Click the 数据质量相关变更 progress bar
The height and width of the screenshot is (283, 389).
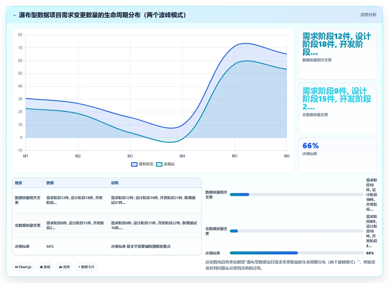(297, 195)
